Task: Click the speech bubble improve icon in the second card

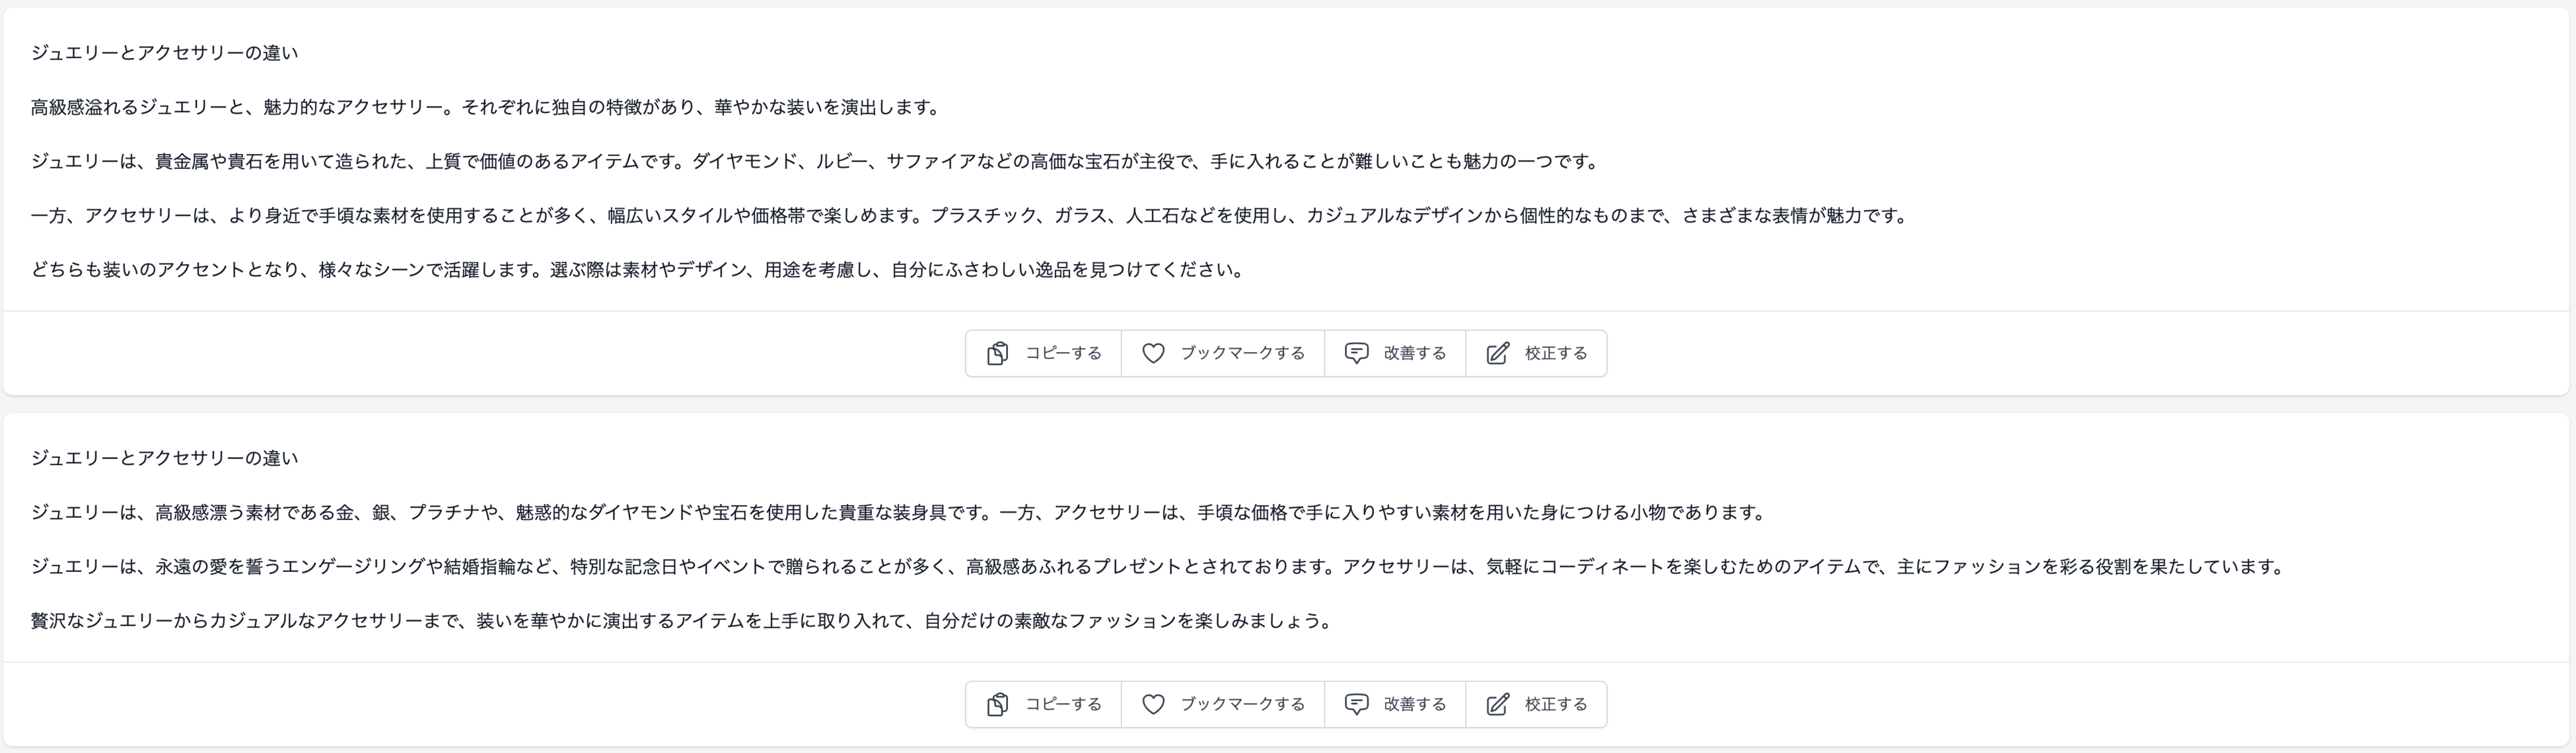Action: click(x=1356, y=705)
